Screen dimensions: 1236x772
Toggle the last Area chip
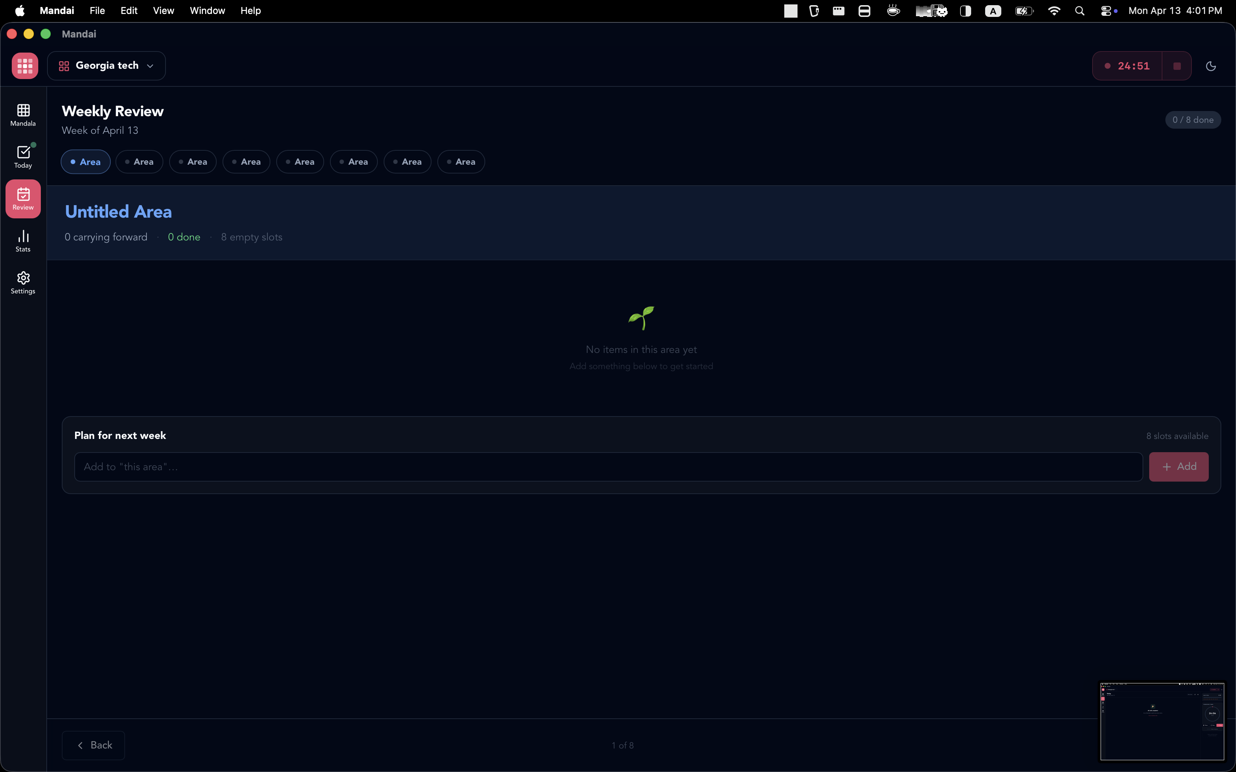tap(461, 161)
